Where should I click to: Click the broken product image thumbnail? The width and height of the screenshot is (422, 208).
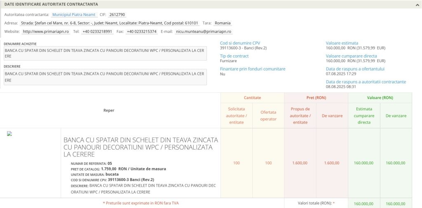[x=9, y=134]
